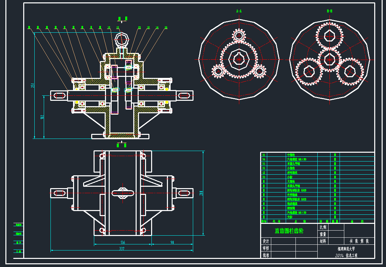Click balloon number 15 above the section view

166,27
